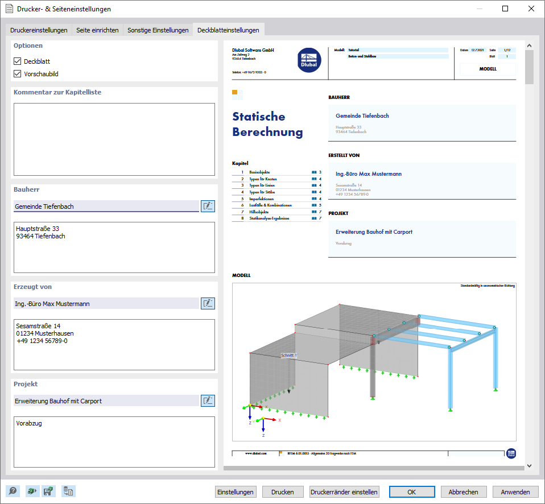Click the database icon in the bottom toolbar
This screenshot has height=504, width=545.
coord(68,491)
